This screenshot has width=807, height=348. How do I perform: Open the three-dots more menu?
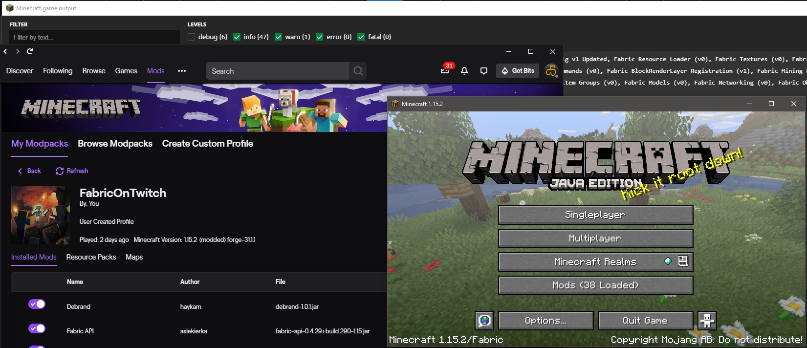182,71
